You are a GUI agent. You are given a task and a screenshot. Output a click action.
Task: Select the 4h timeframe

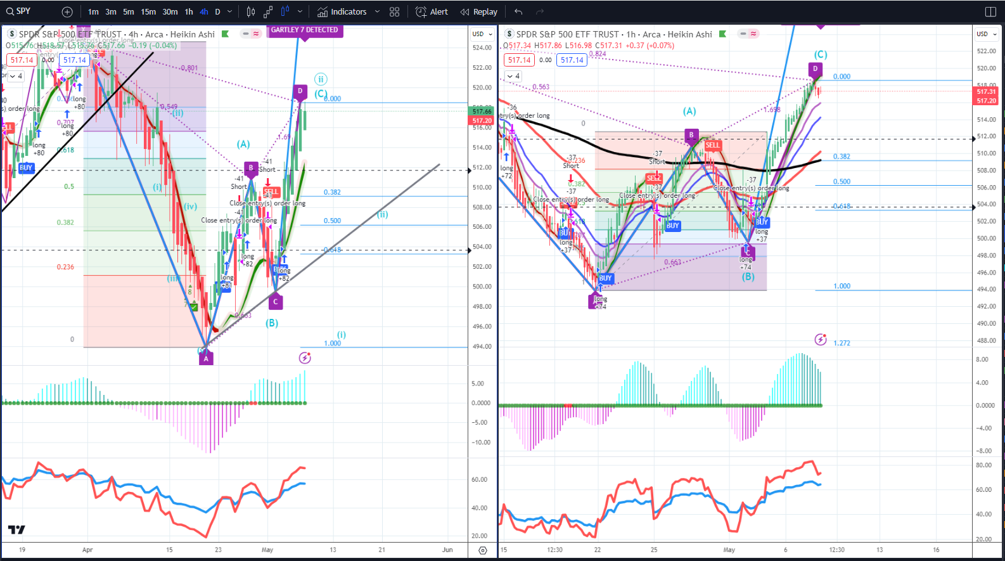tap(204, 11)
